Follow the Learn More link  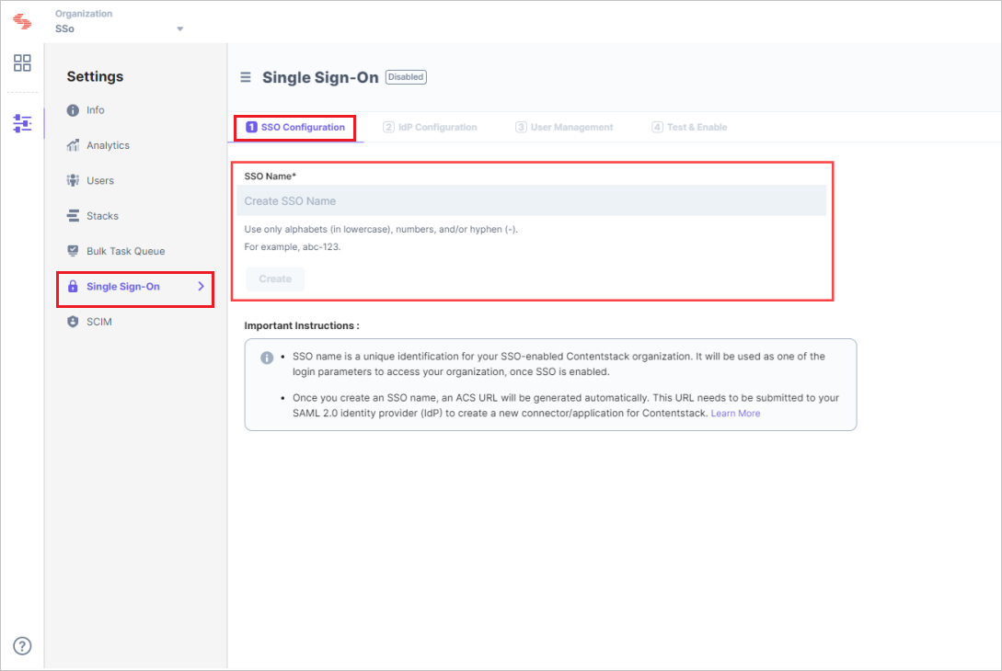[735, 413]
